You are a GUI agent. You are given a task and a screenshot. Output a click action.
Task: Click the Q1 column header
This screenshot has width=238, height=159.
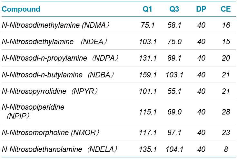point(147,9)
